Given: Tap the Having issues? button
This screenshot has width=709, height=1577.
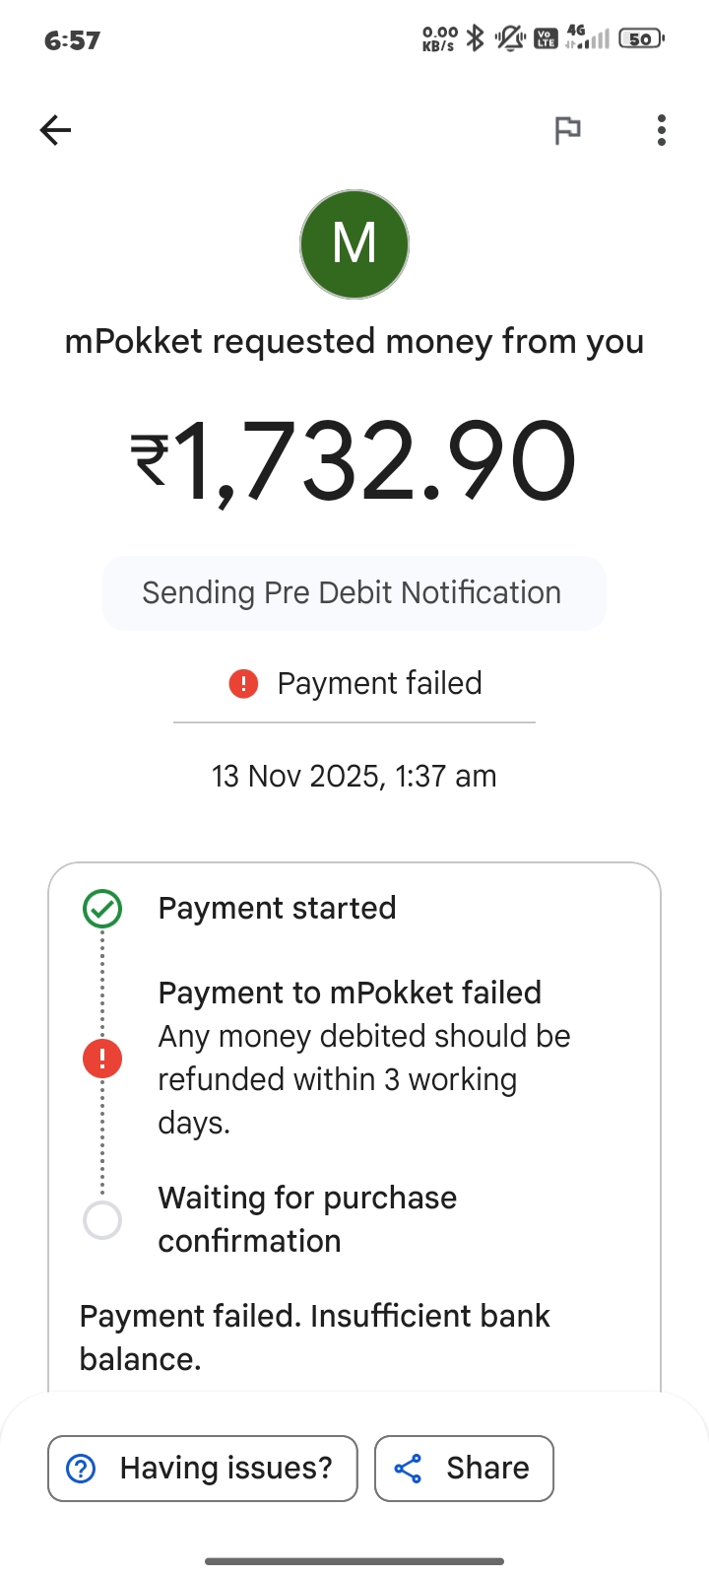Looking at the screenshot, I should tap(203, 1469).
